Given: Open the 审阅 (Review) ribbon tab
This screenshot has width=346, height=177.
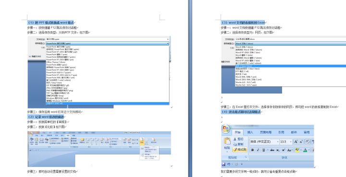Looking at the screenshot, I should coord(307,132).
